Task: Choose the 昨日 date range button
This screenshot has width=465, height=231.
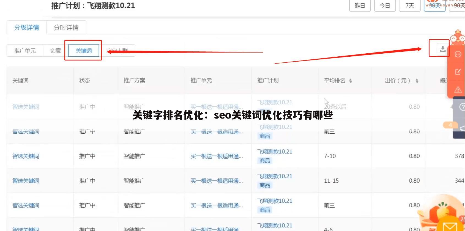Action: pos(360,6)
